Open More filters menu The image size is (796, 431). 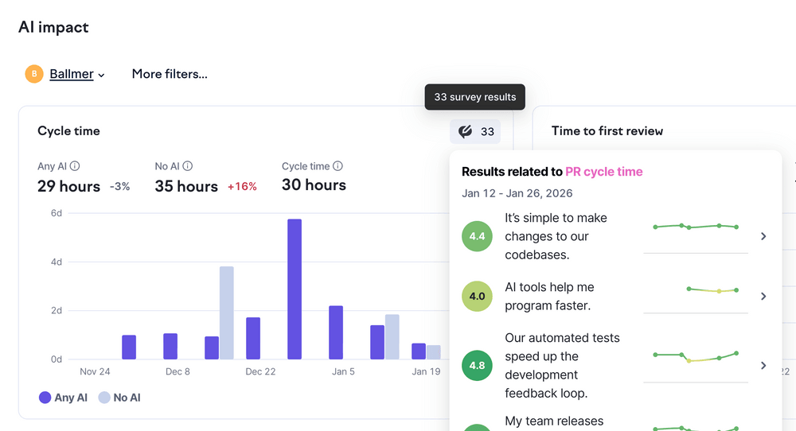pos(170,74)
